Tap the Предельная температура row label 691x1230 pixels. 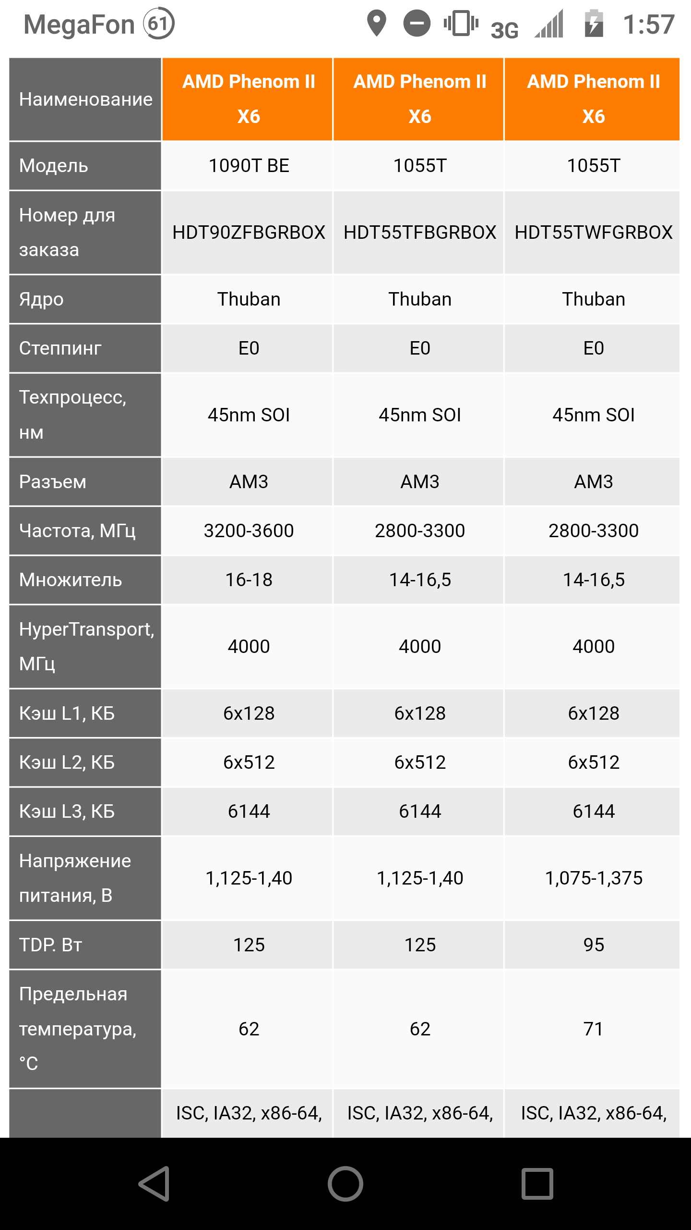78,1028
